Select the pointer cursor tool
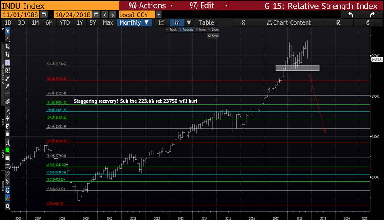The image size is (384, 220). [7, 31]
